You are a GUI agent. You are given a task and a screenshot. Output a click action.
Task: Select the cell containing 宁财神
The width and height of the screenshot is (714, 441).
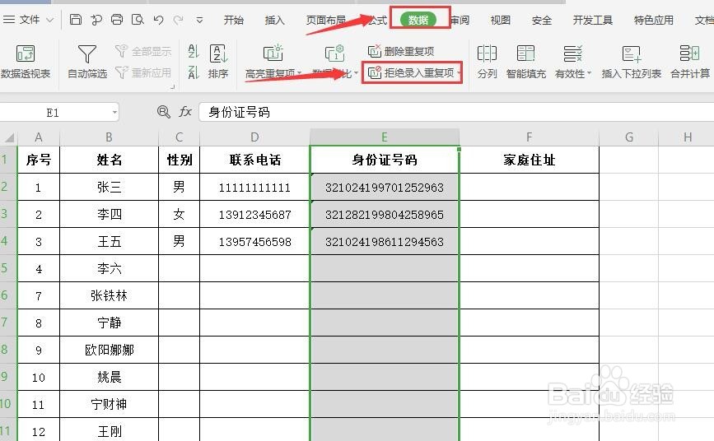(x=109, y=404)
